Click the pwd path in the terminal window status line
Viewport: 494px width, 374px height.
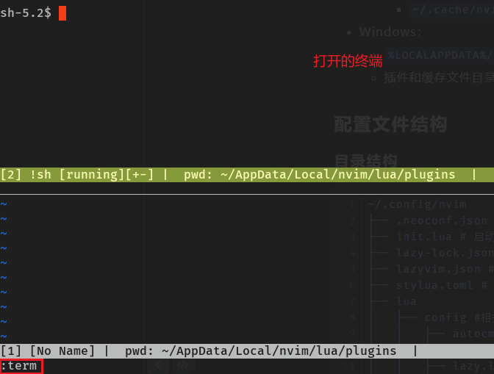click(x=338, y=175)
